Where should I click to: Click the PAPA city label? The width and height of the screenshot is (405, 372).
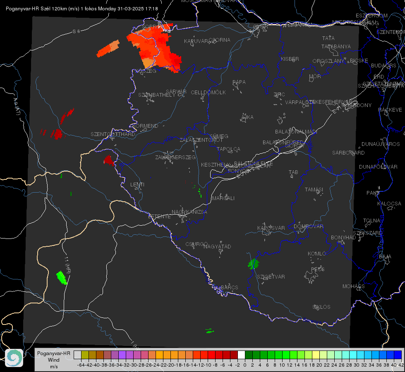coord(239,82)
